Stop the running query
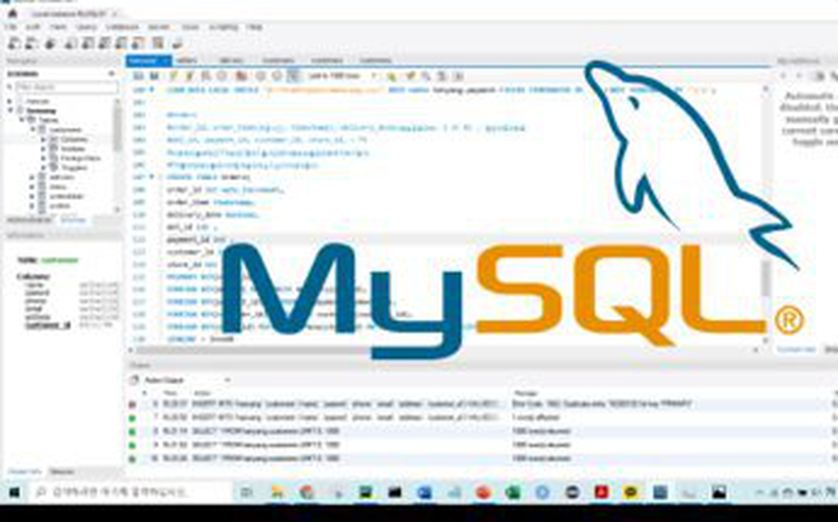838x522 pixels. [222, 76]
